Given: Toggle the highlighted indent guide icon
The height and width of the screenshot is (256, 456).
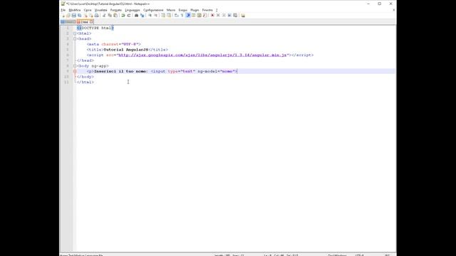Looking at the screenshot, I should pos(188,16).
